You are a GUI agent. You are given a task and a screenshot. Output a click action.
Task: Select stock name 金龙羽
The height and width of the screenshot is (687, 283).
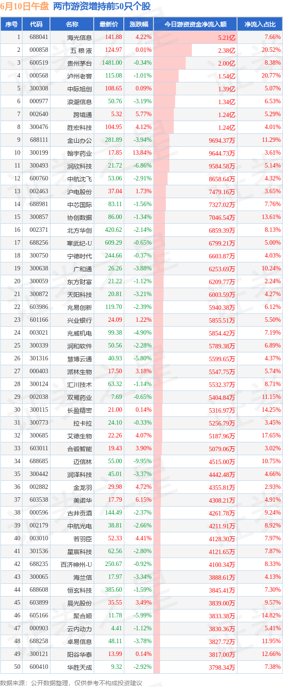[x=83, y=487]
